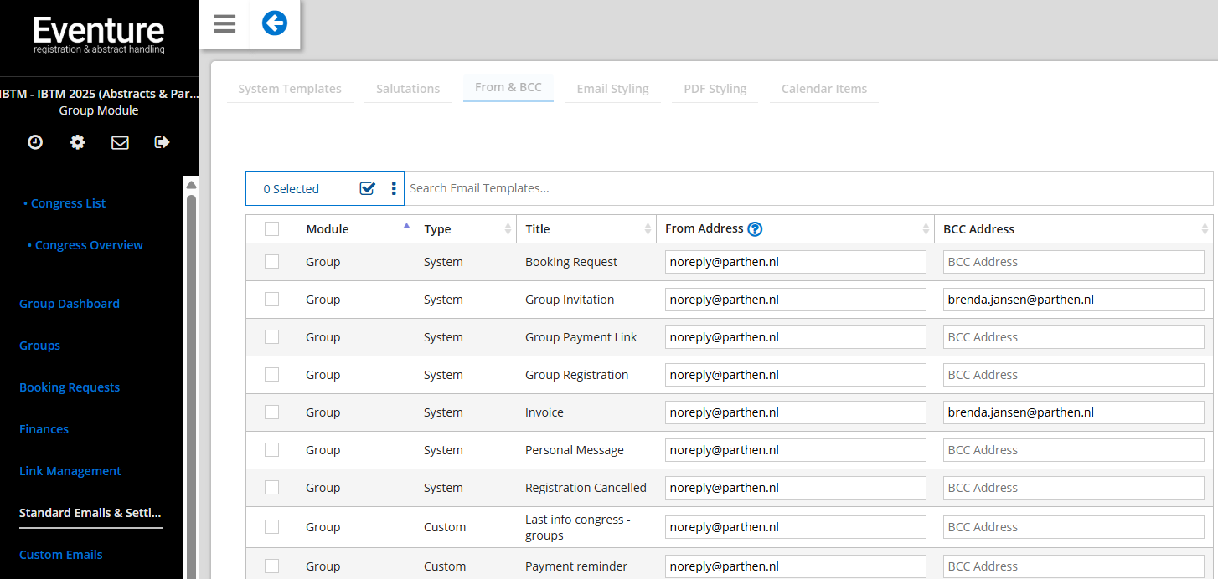1218x579 pixels.
Task: Check the Invoice row checkbox
Action: click(271, 412)
